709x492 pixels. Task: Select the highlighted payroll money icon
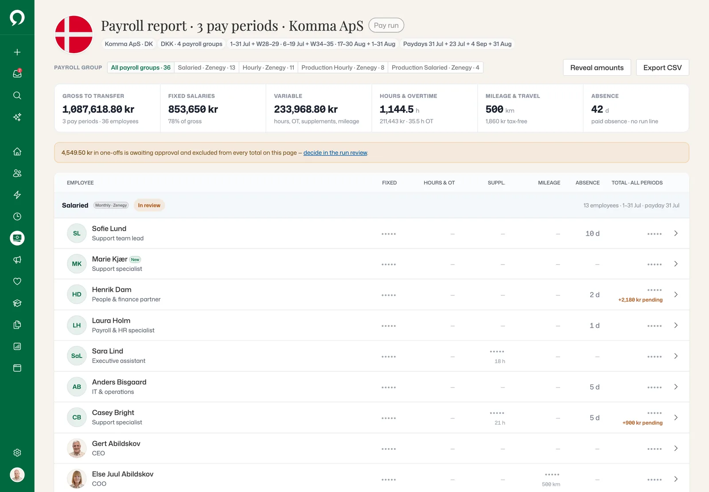(17, 238)
